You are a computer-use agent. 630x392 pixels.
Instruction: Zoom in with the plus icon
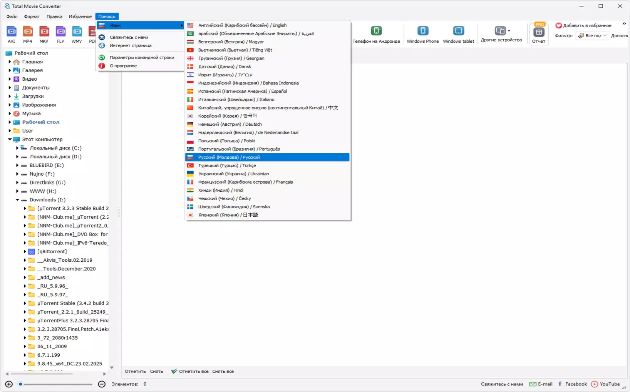click(x=9, y=384)
